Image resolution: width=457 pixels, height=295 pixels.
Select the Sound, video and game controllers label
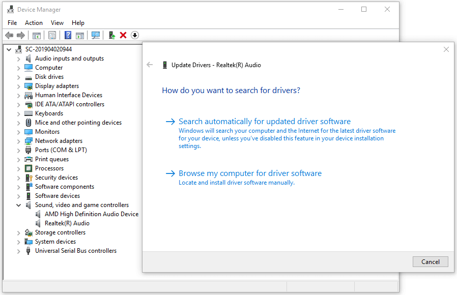82,205
